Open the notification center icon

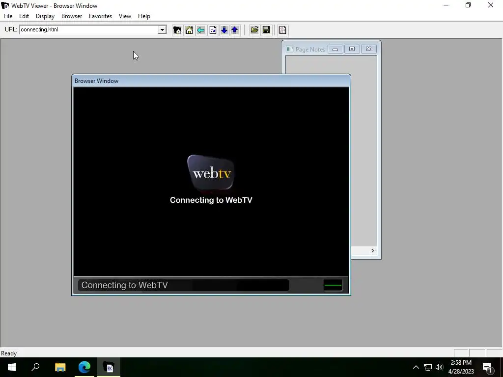pos(488,367)
